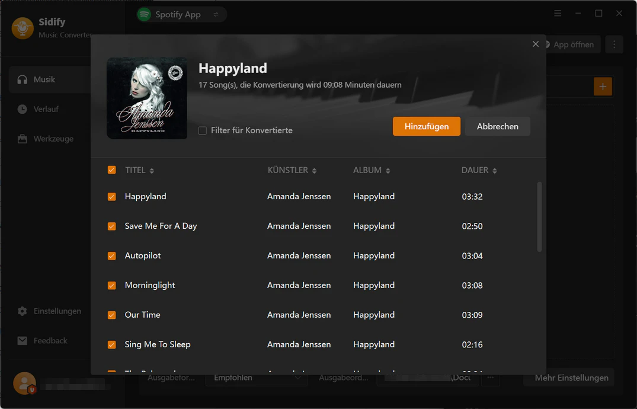Browse output folder with ellipsis button
The height and width of the screenshot is (409, 637).
491,378
